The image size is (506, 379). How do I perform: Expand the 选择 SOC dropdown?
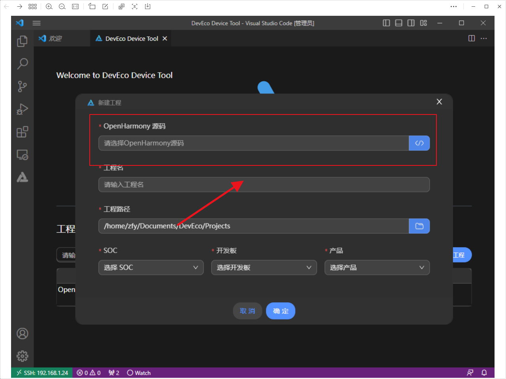tap(151, 267)
